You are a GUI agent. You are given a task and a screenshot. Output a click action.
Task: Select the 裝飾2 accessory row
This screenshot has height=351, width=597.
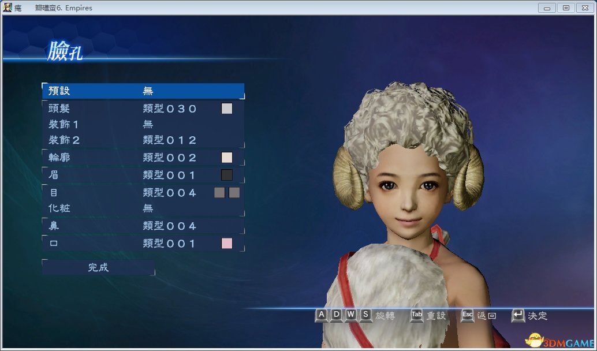[x=143, y=140]
